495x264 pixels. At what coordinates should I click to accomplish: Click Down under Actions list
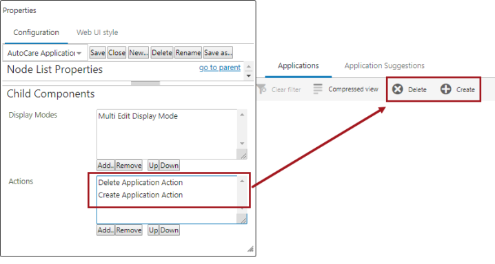(x=170, y=230)
